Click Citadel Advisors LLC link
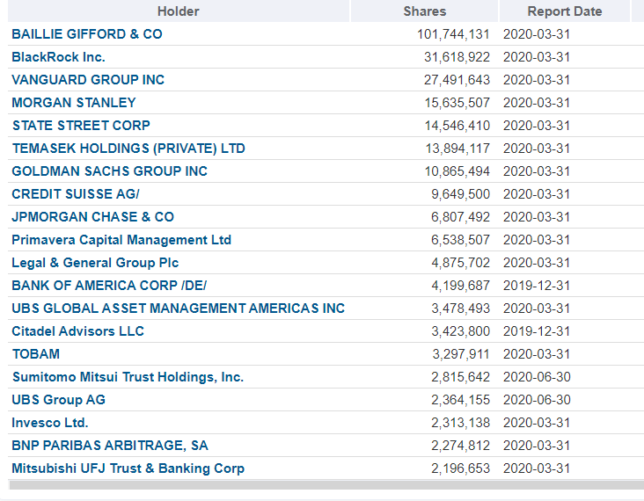The width and height of the screenshot is (644, 501). [78, 331]
